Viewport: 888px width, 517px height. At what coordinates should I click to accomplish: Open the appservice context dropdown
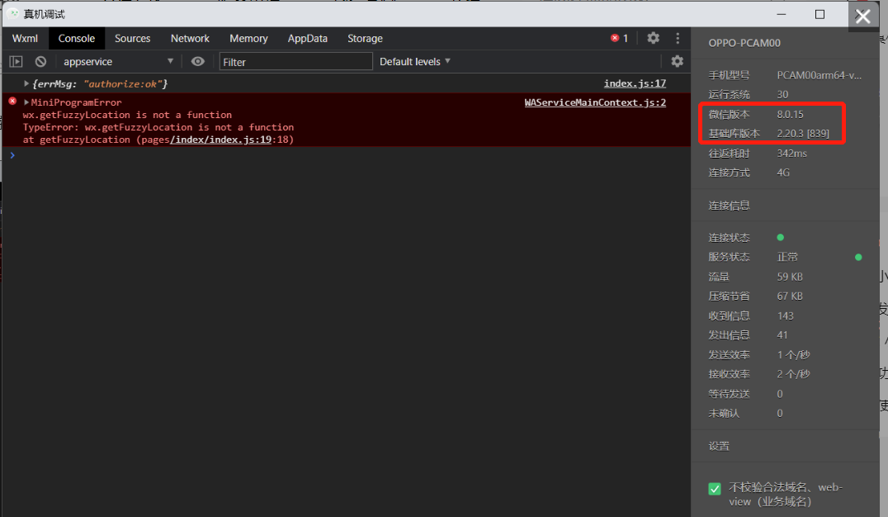point(118,61)
